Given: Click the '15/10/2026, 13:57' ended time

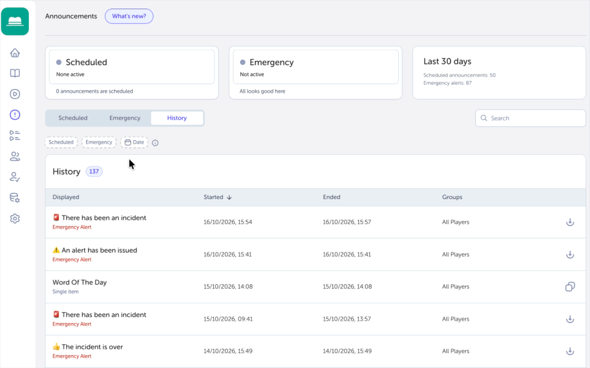Looking at the screenshot, I should (x=347, y=319).
